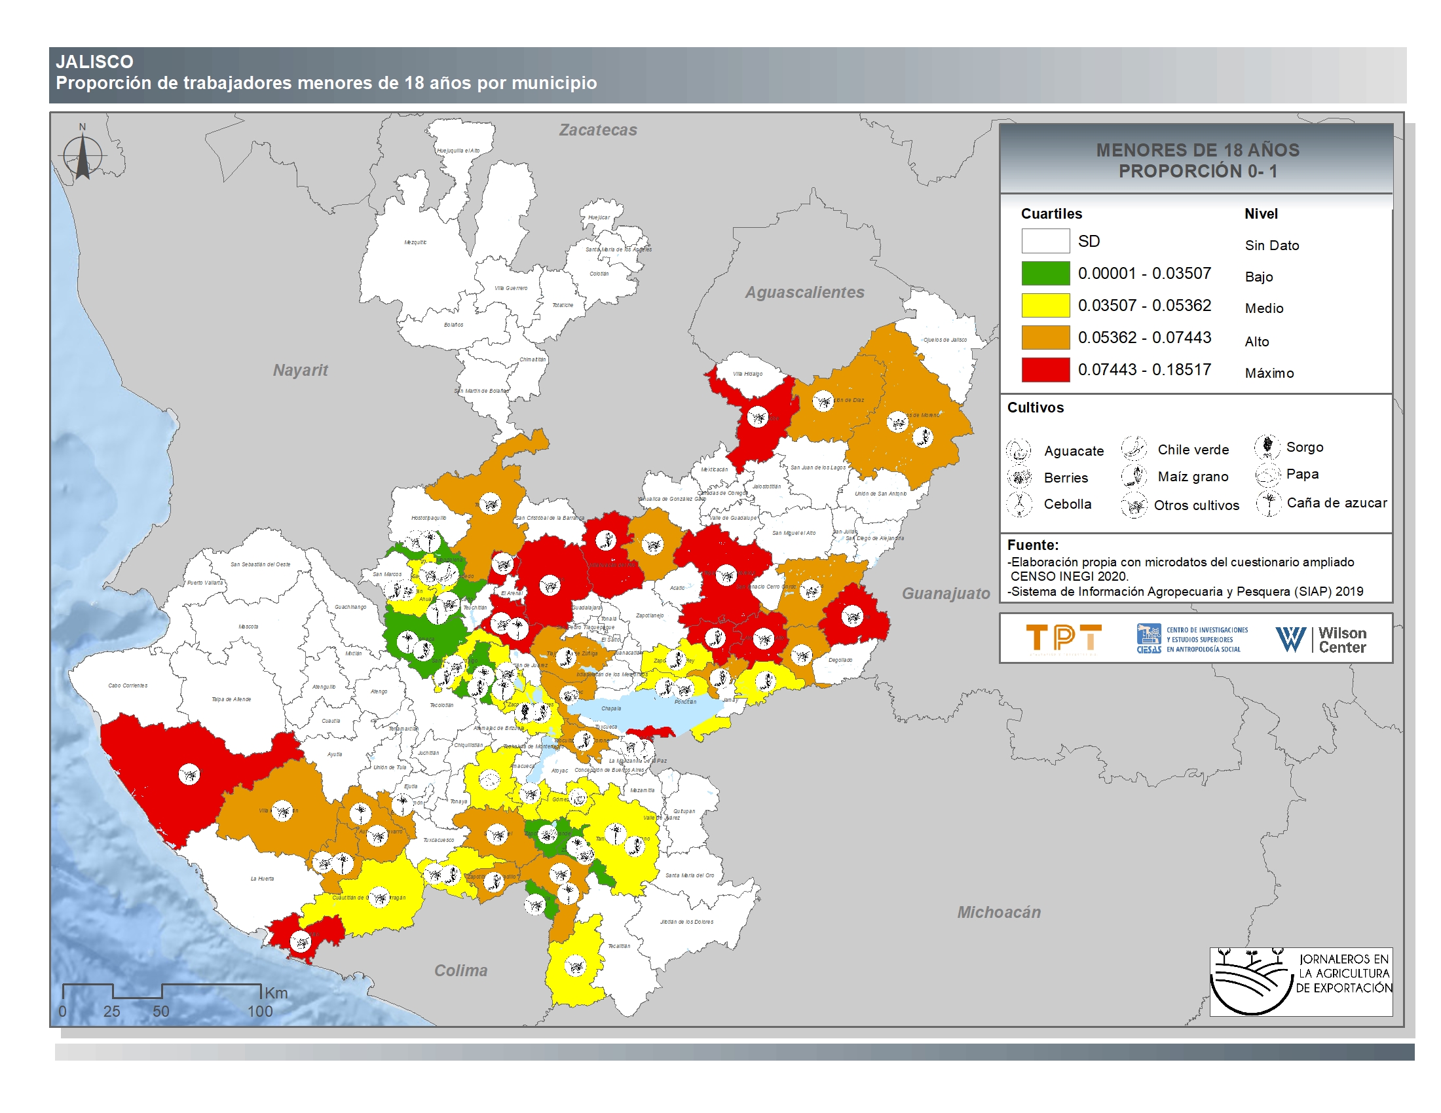Image resolution: width=1441 pixels, height=1113 pixels.
Task: Click the Aguacate crop legend icon
Action: pos(1018,450)
